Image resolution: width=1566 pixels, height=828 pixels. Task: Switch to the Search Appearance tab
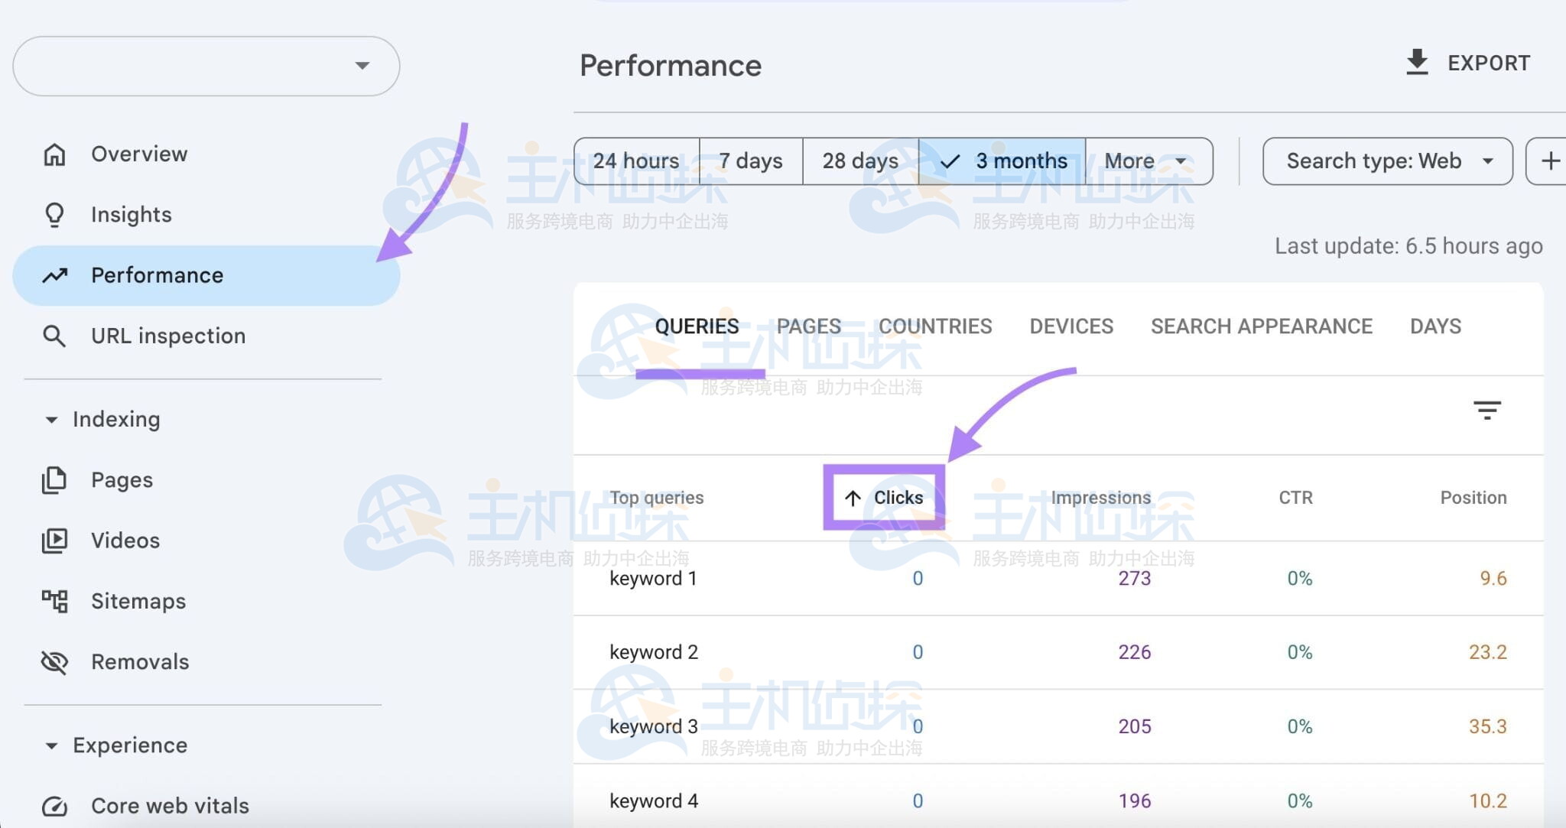pos(1262,326)
